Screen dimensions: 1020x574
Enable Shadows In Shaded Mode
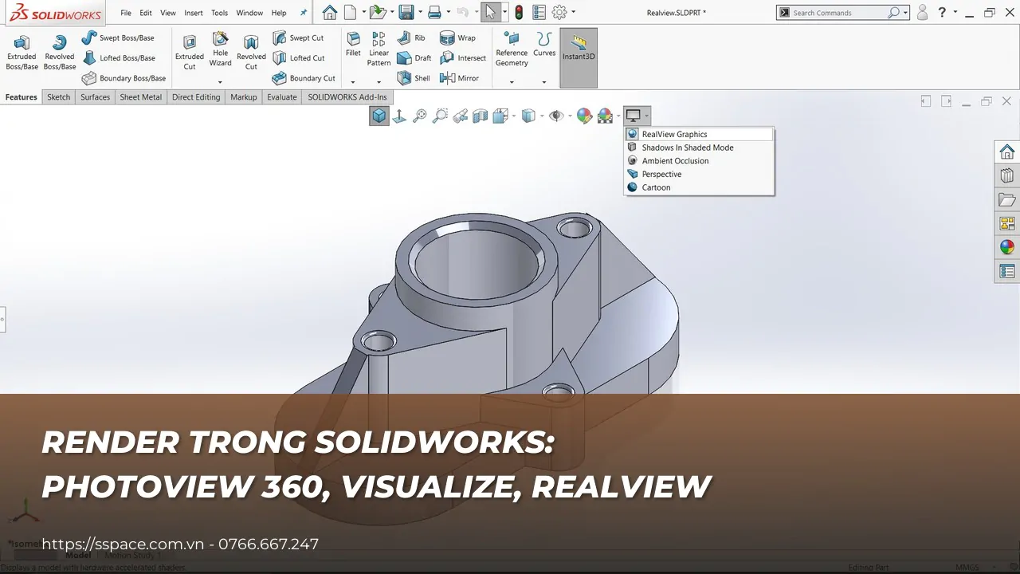(x=699, y=147)
